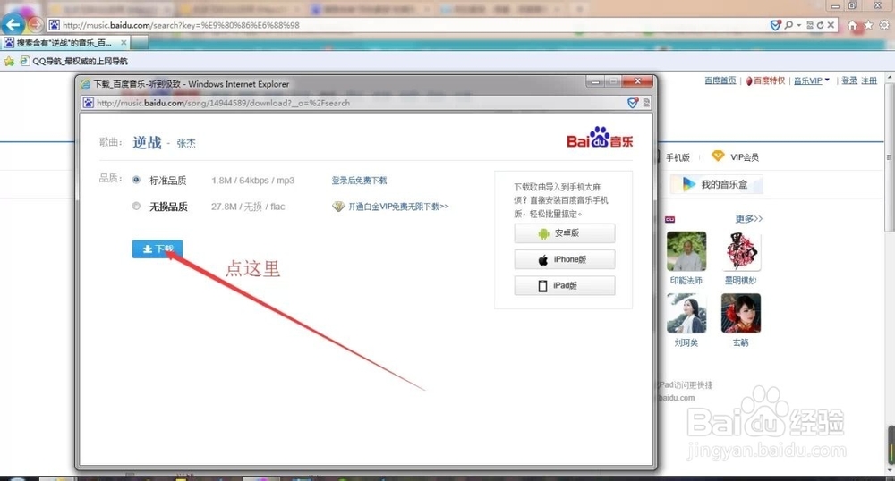Close the 搜索含有"逆战" browser tab
Image resolution: width=895 pixels, height=481 pixels.
[124, 43]
